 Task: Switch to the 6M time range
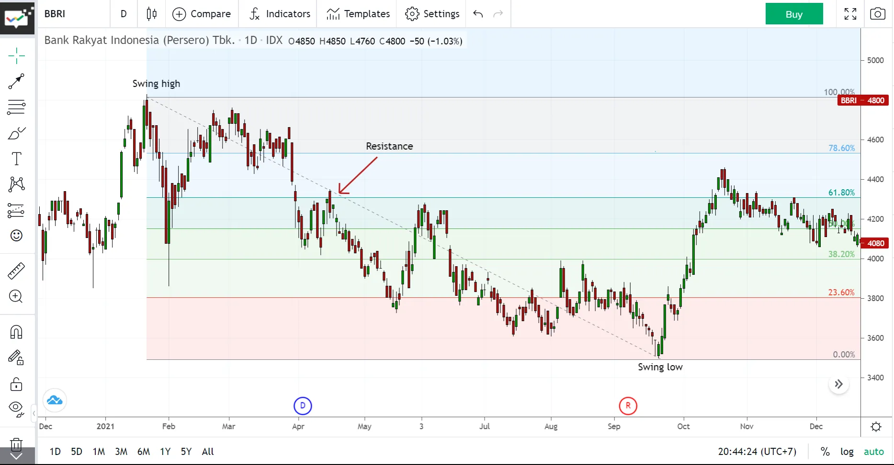pos(143,452)
